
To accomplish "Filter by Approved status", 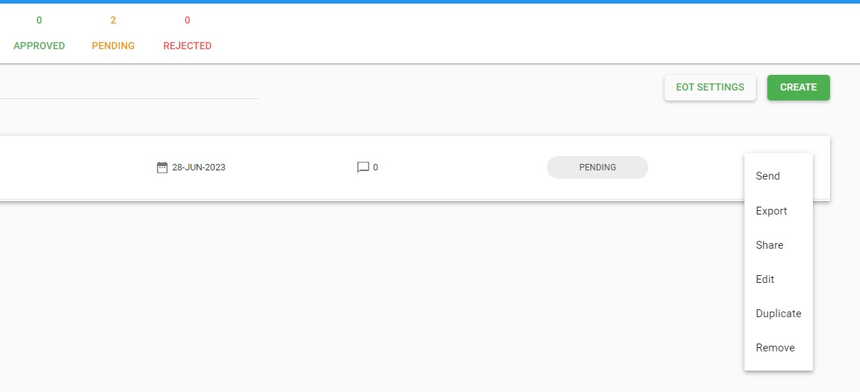I will coord(39,46).
